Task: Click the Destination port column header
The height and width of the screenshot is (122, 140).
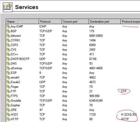Action: click(x=105, y=22)
